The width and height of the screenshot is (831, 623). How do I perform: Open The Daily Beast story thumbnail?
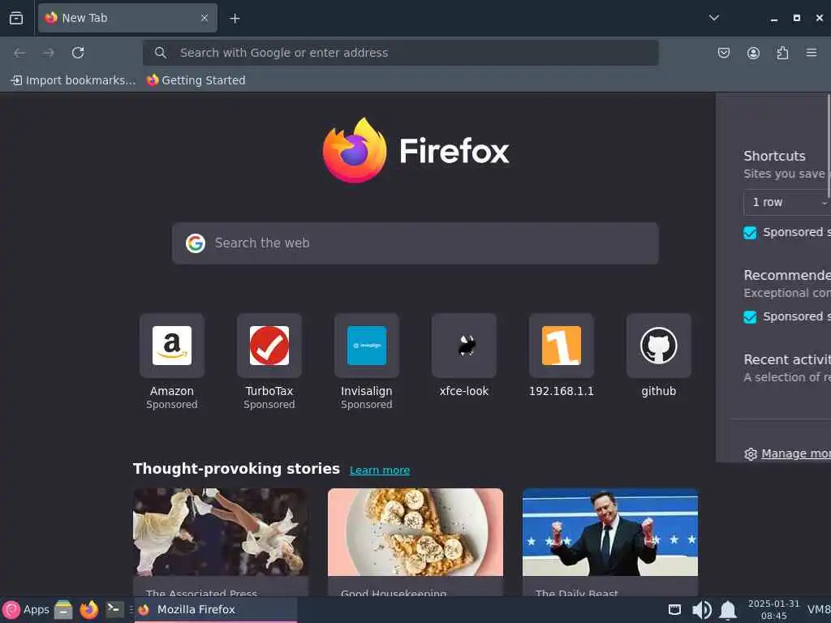click(x=610, y=532)
